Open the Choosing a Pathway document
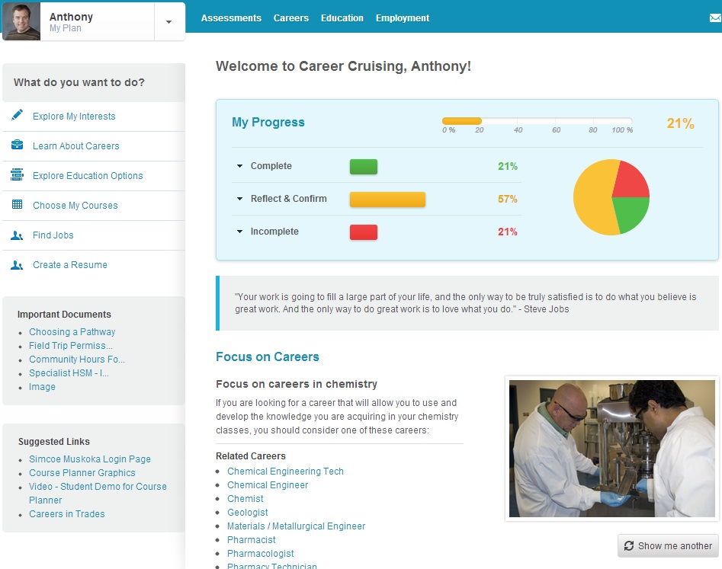The width and height of the screenshot is (722, 569). (x=72, y=331)
